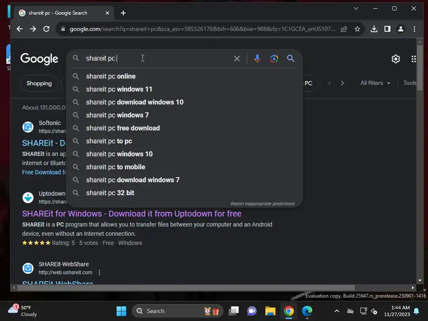The image size is (428, 321).
Task: Click the Softonic site favicon
Action: tap(28, 127)
